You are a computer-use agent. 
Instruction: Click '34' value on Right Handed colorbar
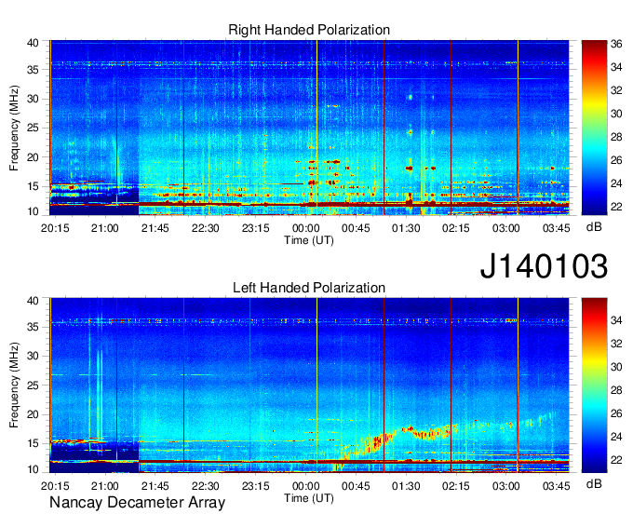tap(616, 67)
